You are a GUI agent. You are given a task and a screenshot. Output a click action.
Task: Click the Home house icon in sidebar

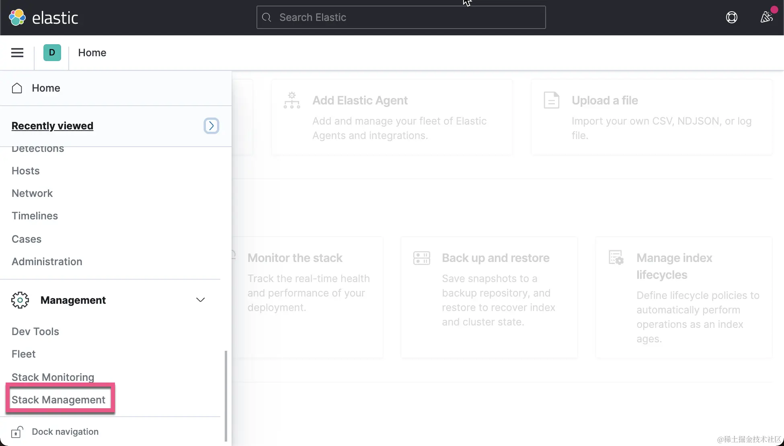tap(17, 88)
